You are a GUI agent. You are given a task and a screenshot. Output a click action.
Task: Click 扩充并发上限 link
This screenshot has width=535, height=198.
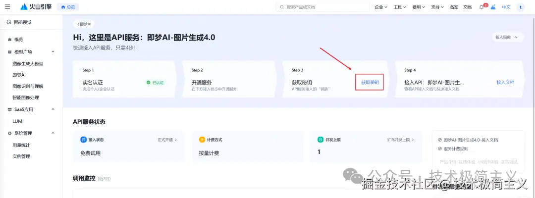pyautogui.click(x=401, y=140)
